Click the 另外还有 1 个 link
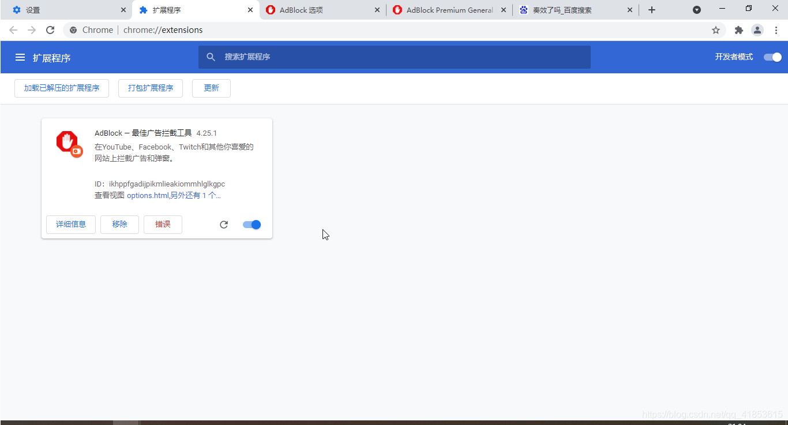 click(196, 195)
